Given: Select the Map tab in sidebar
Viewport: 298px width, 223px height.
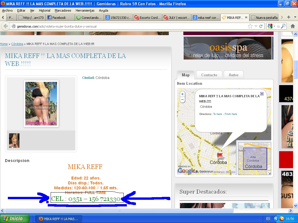Looking at the screenshot, I should click(x=186, y=75).
